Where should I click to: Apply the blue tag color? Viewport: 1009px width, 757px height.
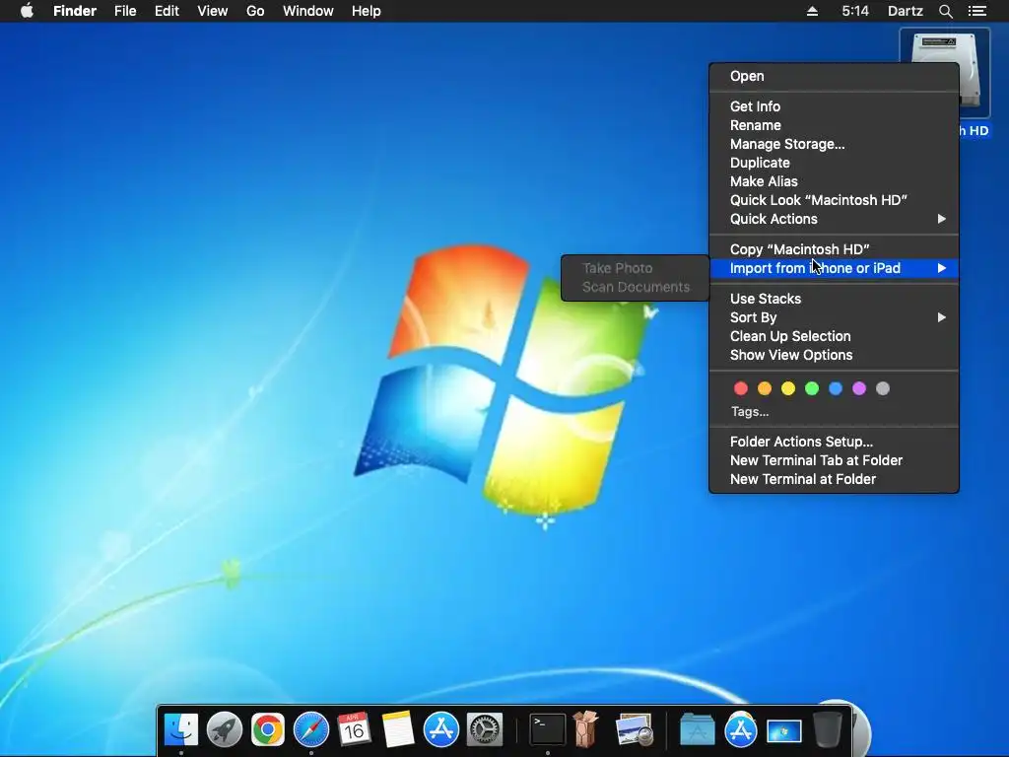[836, 388]
